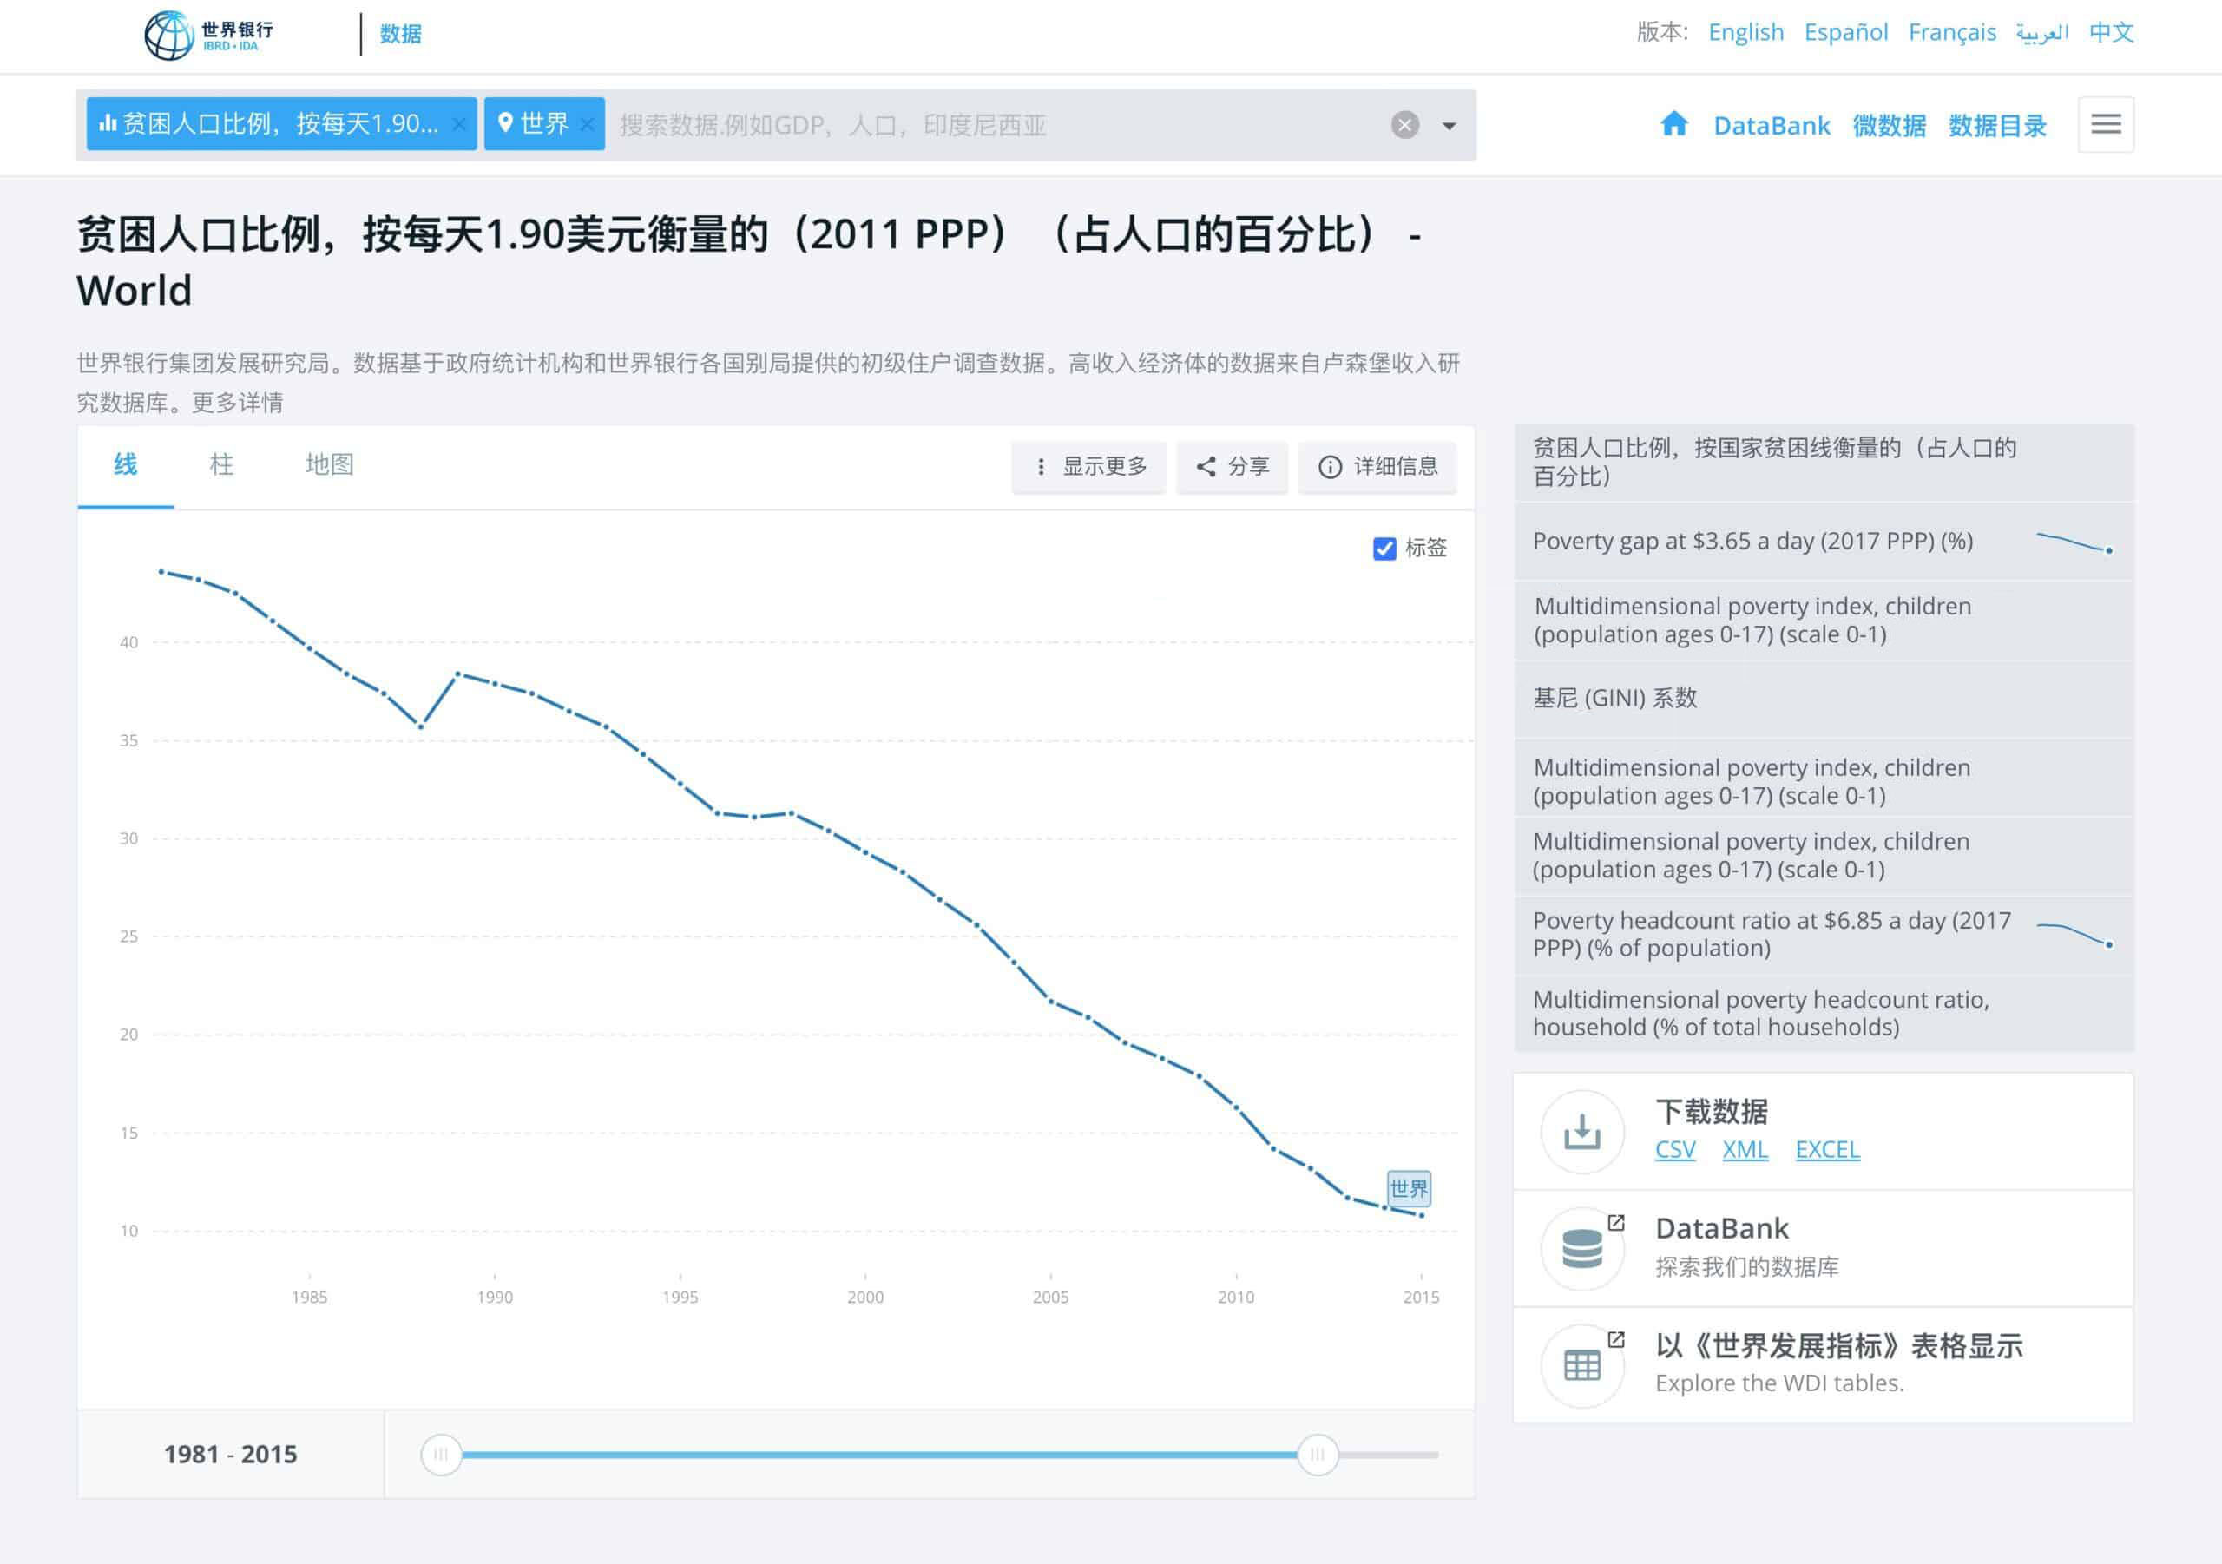Click the WDI table grid icon
Image resolution: width=2222 pixels, height=1564 pixels.
tap(1581, 1365)
